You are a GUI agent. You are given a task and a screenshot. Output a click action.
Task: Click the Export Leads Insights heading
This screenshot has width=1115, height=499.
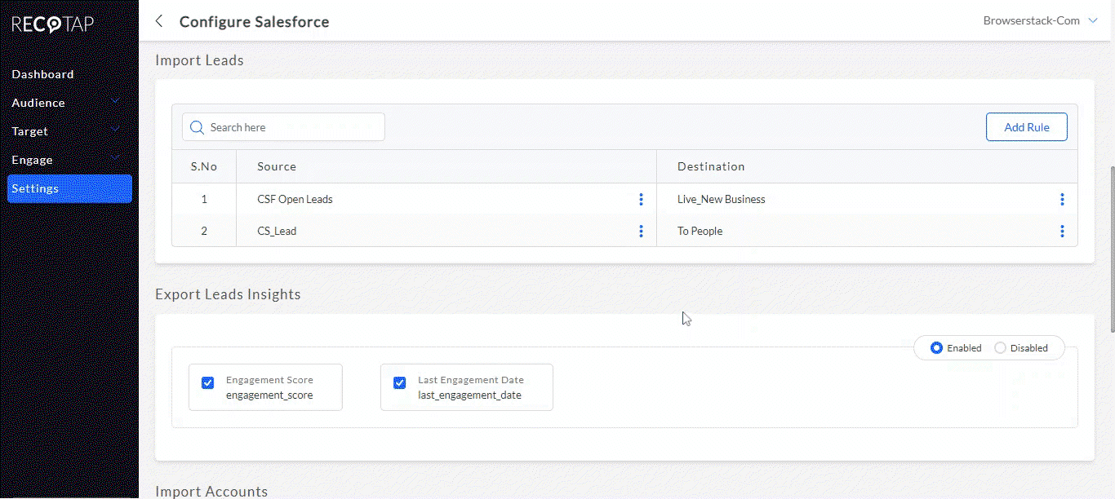tap(228, 294)
